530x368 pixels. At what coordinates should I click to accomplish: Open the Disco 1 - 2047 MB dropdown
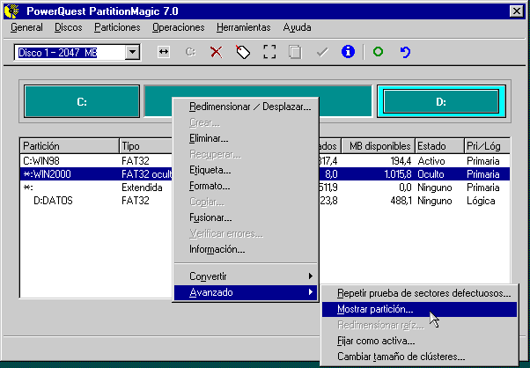[132, 52]
